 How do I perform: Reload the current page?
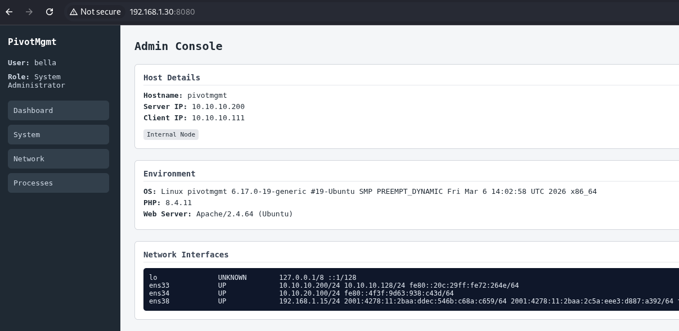(x=50, y=12)
